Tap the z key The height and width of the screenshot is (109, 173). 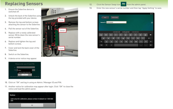(x=106, y=42)
